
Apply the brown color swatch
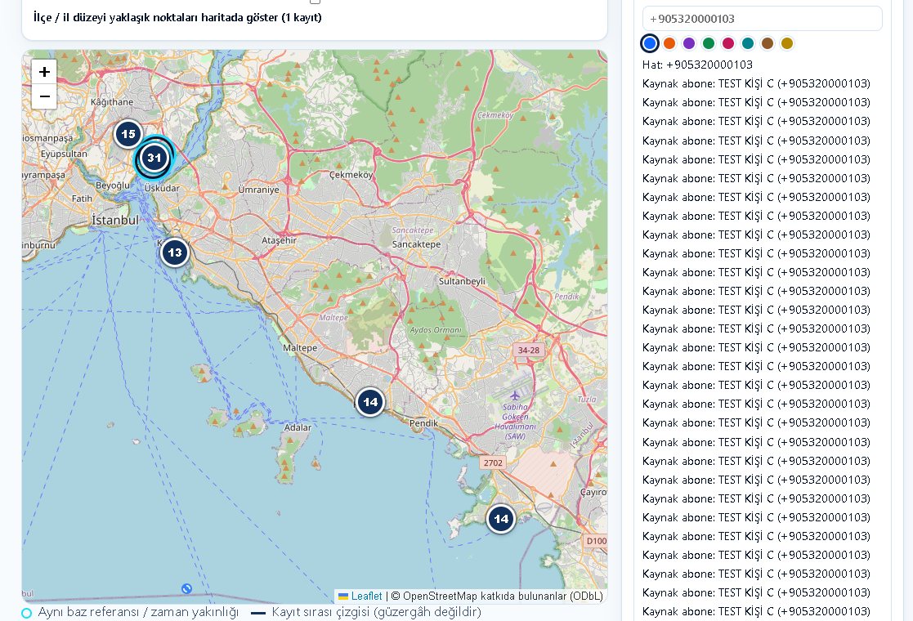pyautogui.click(x=768, y=43)
